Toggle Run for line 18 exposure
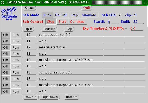Screen dimensions: 148x103 tap(16, 85)
